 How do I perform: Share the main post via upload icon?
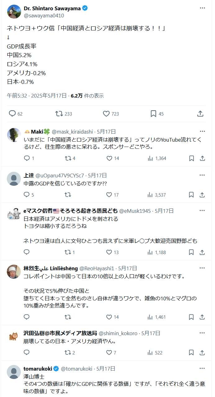(200, 114)
